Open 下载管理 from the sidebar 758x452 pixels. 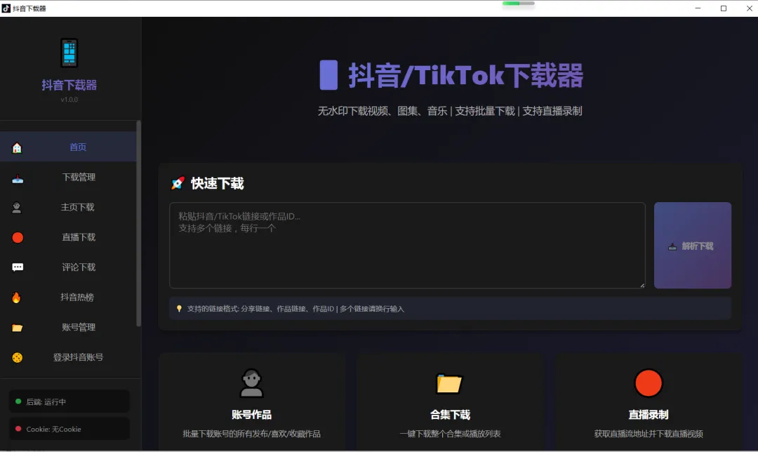tap(68, 177)
